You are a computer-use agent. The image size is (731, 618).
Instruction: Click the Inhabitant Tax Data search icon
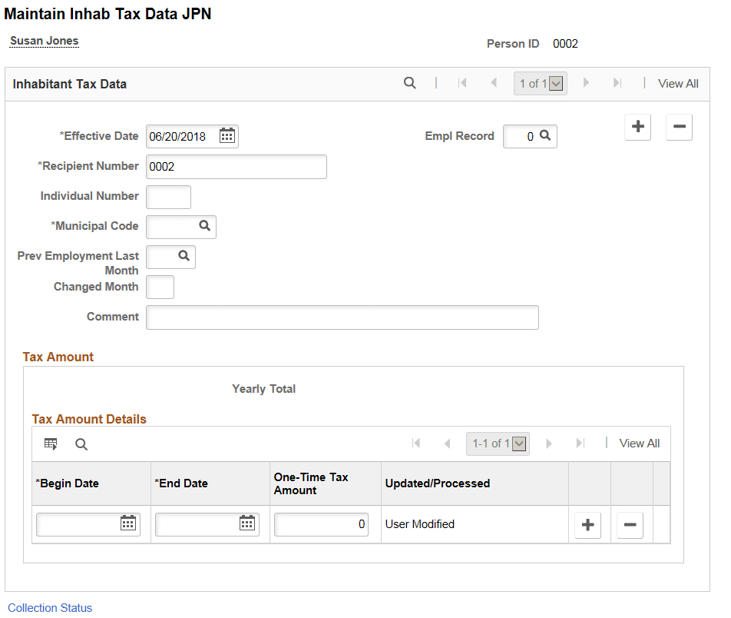click(409, 83)
